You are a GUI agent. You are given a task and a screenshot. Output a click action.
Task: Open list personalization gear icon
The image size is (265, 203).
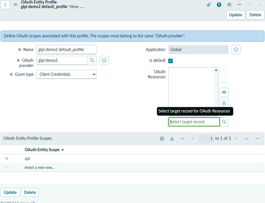(162, 138)
